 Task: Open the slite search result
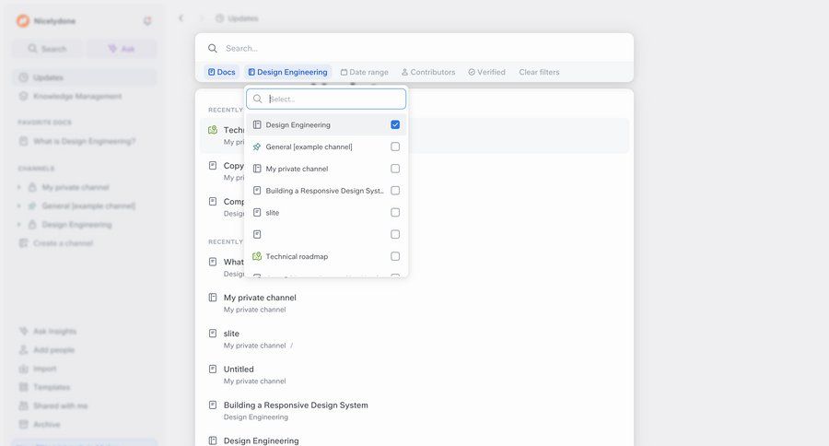click(231, 334)
